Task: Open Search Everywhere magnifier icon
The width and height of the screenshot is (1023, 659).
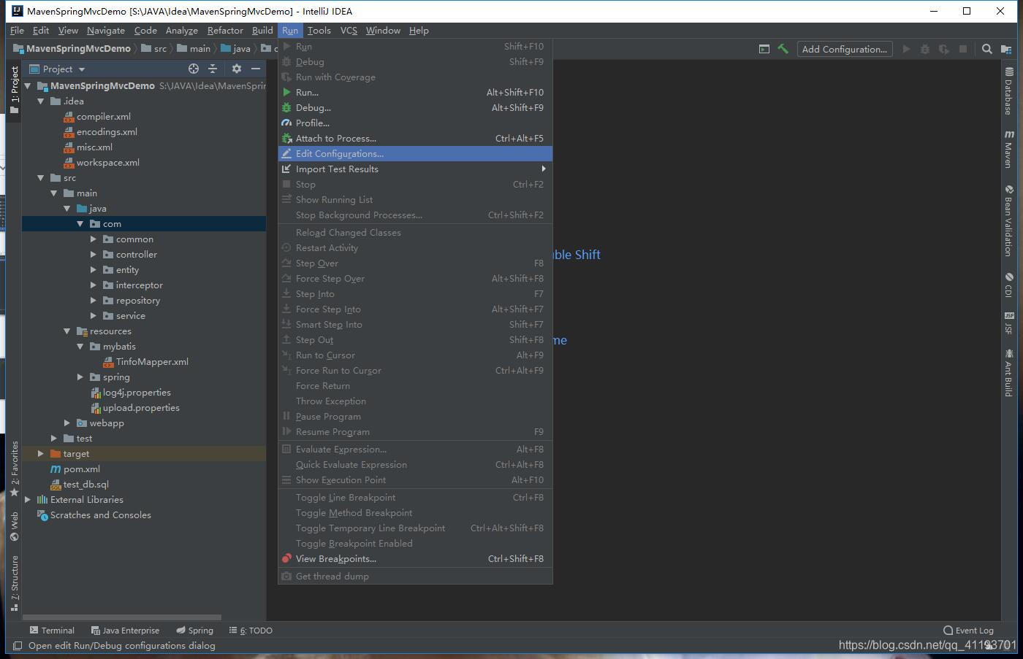Action: (986, 49)
